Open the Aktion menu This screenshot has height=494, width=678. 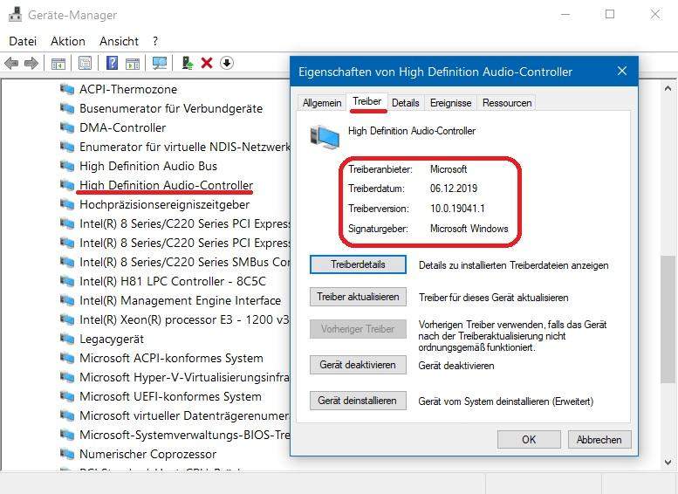coord(68,41)
